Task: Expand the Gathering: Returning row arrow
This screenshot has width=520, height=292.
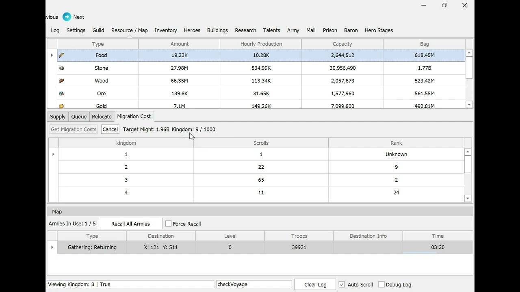Action: [x=52, y=247]
